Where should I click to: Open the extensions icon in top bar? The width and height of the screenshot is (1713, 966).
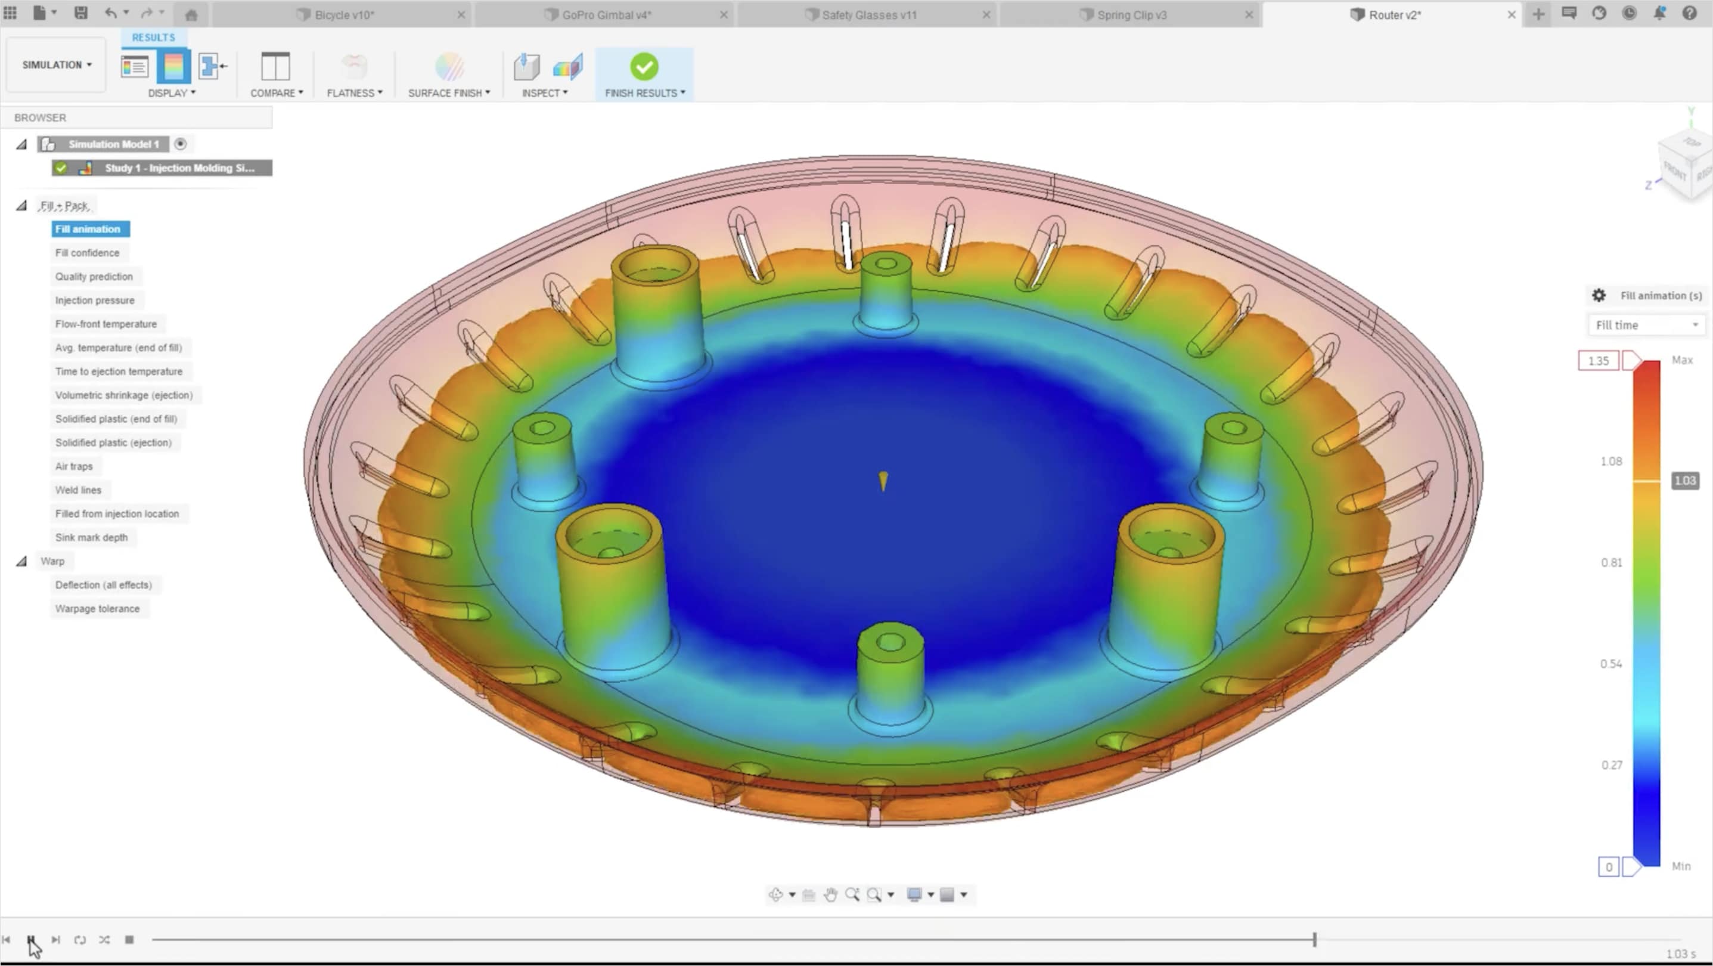(1599, 13)
